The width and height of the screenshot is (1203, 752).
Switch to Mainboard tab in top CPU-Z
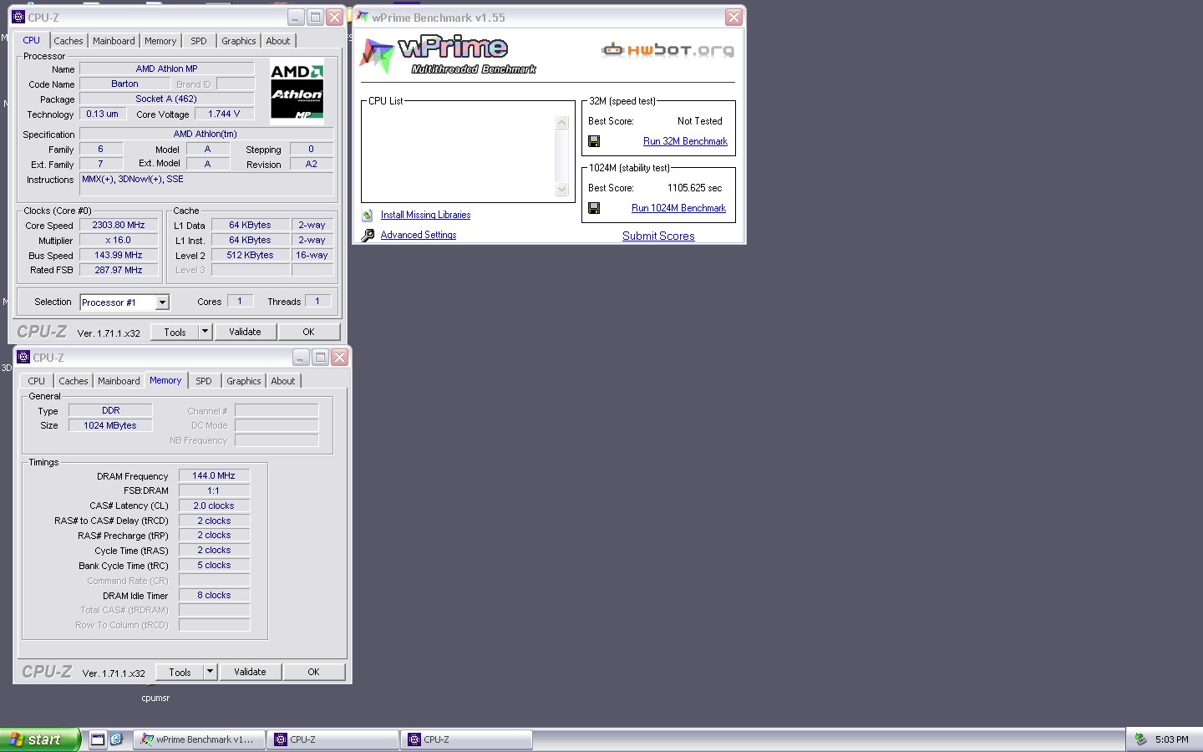click(114, 41)
